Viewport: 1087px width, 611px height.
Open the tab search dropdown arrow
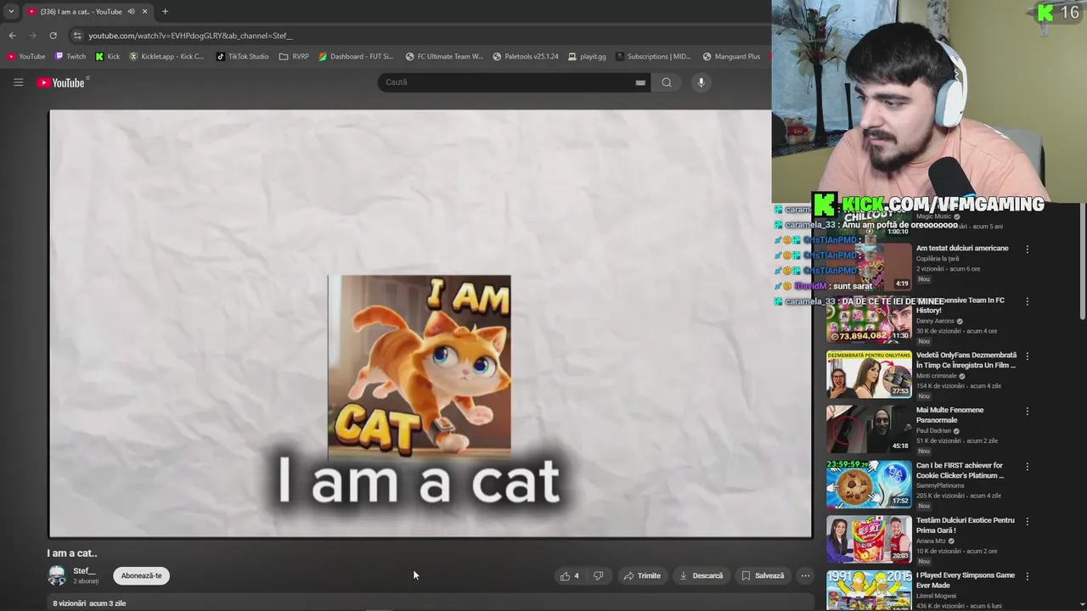[10, 12]
